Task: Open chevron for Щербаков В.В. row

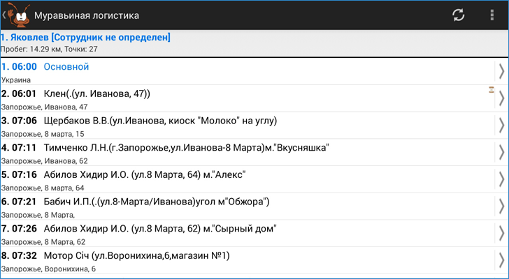Action: (501, 126)
